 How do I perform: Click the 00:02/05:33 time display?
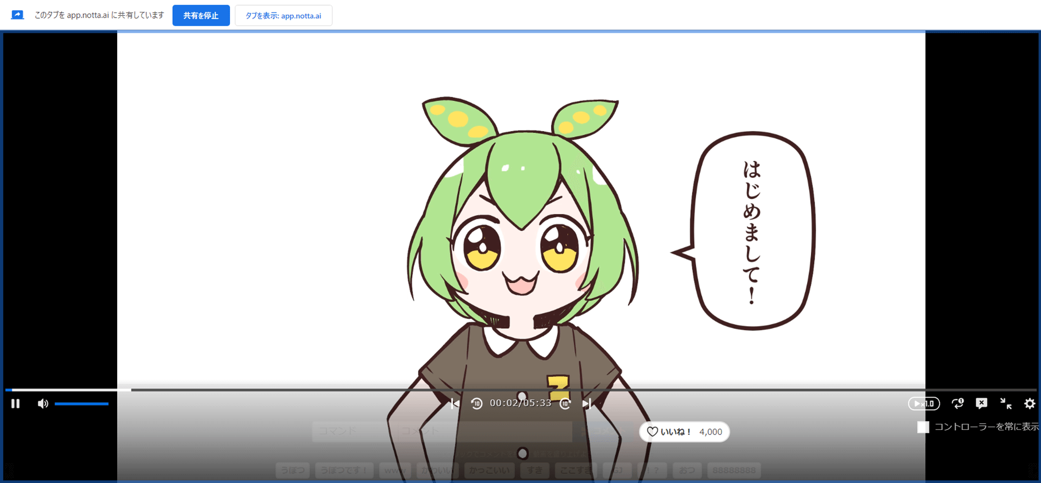(520, 403)
